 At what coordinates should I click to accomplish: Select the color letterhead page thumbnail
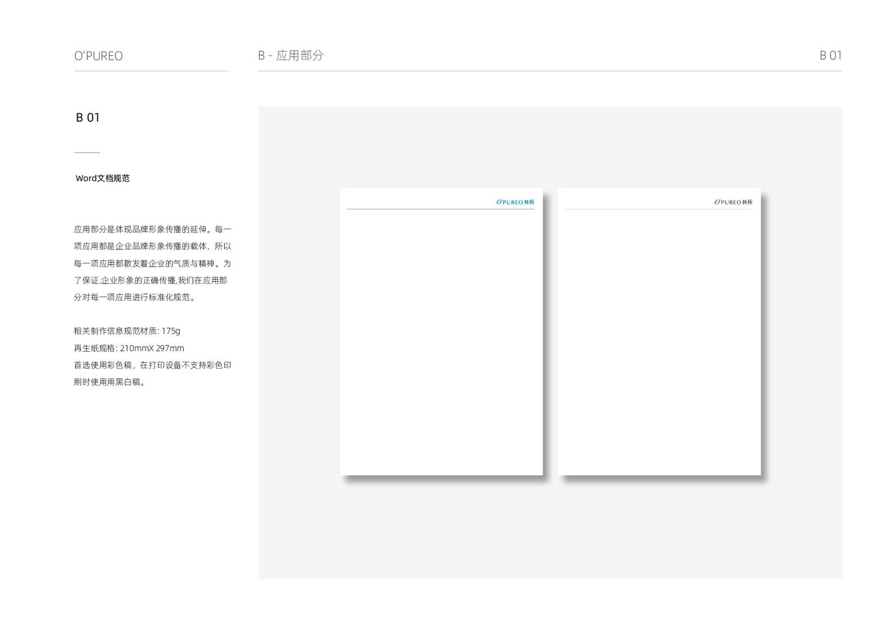[x=441, y=332]
